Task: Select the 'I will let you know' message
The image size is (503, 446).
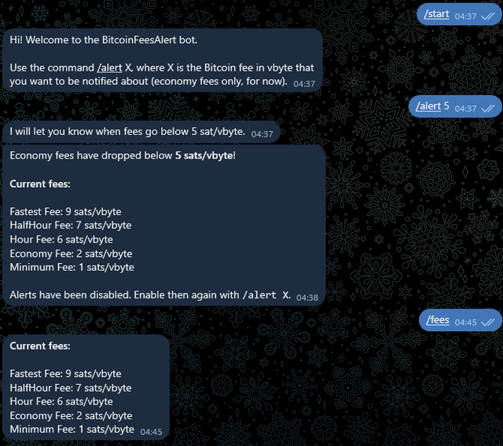Action: point(141,132)
